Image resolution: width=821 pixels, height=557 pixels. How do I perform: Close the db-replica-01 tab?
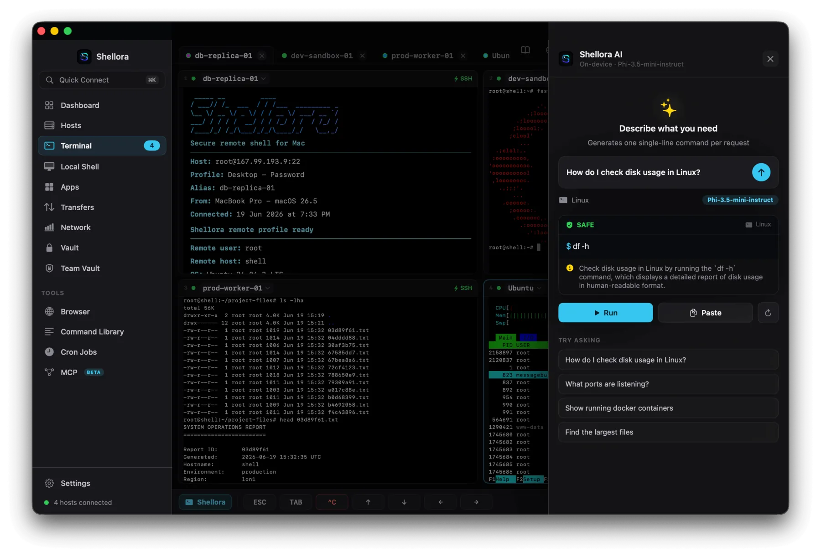click(262, 56)
